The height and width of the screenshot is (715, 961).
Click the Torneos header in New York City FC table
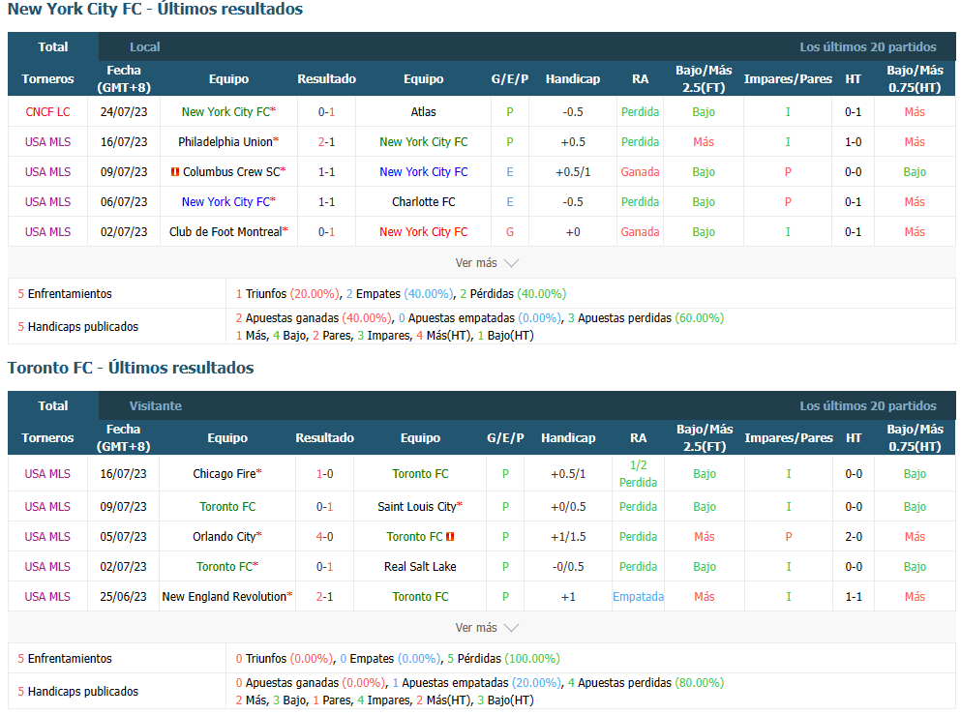[47, 79]
